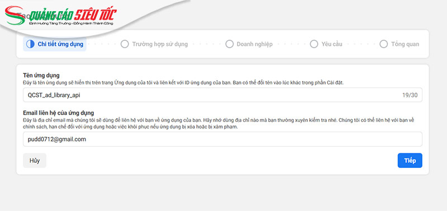The height and width of the screenshot is (211, 447).
Task: Select the 'Chi tiết ứng dụng' step
Action: coord(55,44)
